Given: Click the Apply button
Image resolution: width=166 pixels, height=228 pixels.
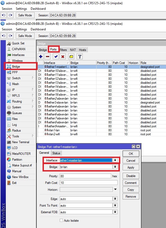Looking at the screenshot, I should click(131, 167).
